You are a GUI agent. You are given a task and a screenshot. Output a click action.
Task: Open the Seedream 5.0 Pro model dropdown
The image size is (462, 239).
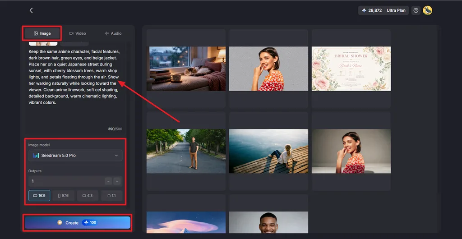click(75, 156)
